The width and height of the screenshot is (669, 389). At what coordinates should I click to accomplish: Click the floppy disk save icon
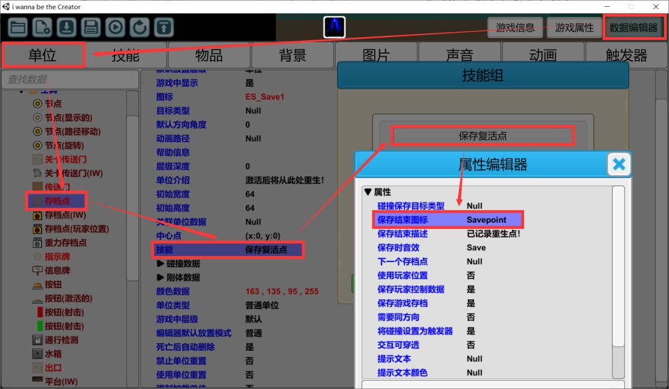tap(90, 27)
